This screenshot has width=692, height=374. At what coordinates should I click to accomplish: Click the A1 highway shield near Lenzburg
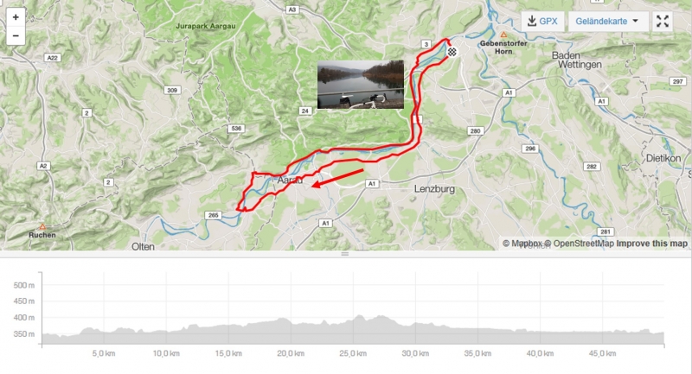click(372, 184)
